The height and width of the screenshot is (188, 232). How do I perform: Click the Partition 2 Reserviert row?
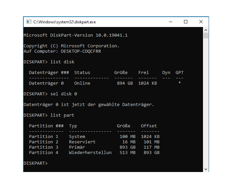click(94, 142)
